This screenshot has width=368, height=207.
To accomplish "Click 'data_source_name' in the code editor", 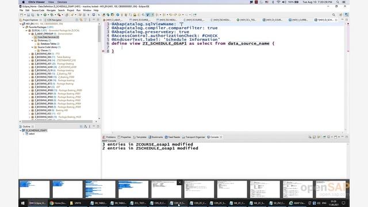I will [x=248, y=44].
